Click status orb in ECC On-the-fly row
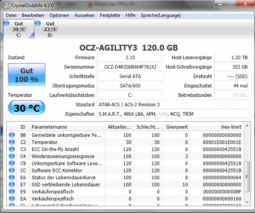Image resolution: width=255 pixels, height=213 pixels. tap(12, 149)
